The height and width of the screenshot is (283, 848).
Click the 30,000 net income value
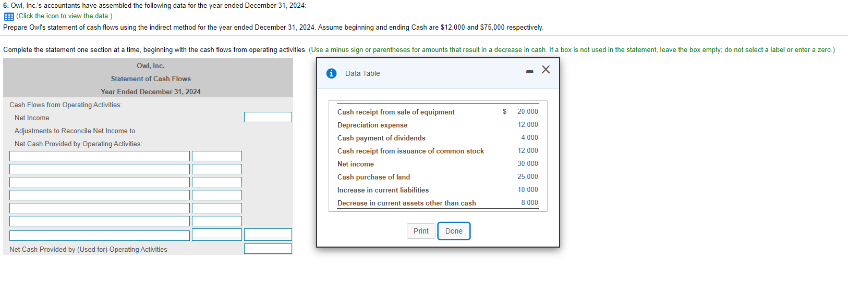(527, 163)
